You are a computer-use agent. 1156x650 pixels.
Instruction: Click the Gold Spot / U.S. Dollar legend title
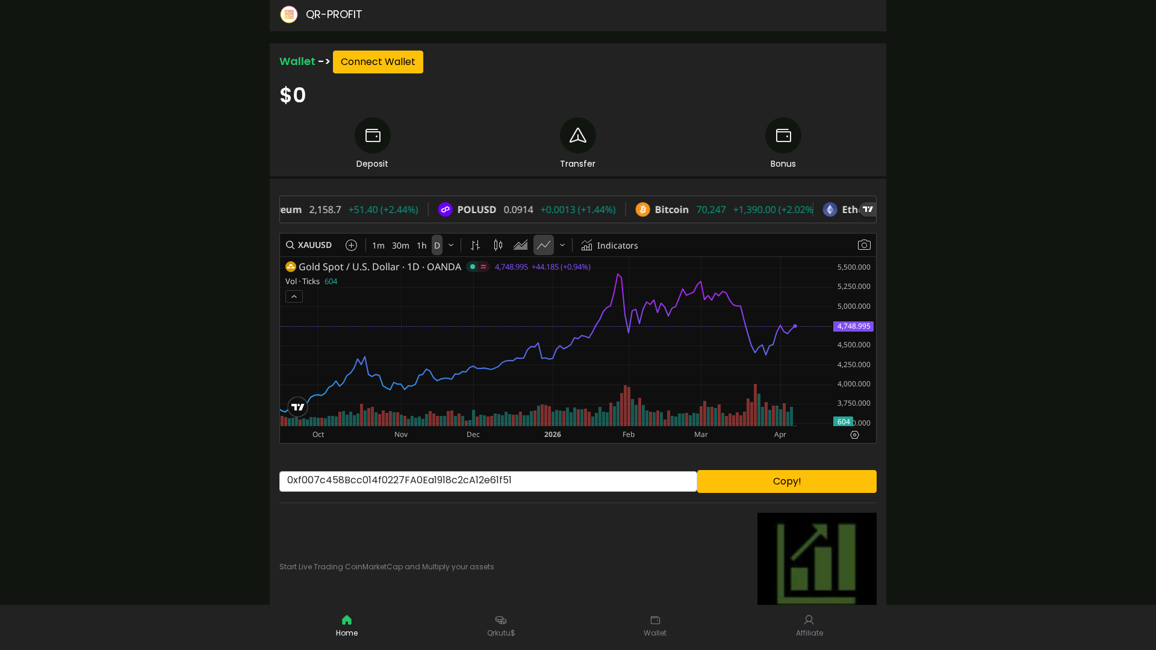[380, 267]
